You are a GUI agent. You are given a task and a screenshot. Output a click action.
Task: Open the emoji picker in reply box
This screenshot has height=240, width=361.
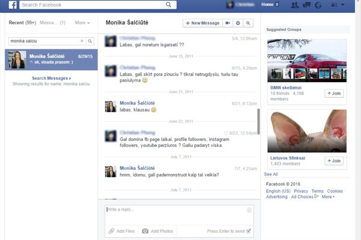[x=249, y=210]
